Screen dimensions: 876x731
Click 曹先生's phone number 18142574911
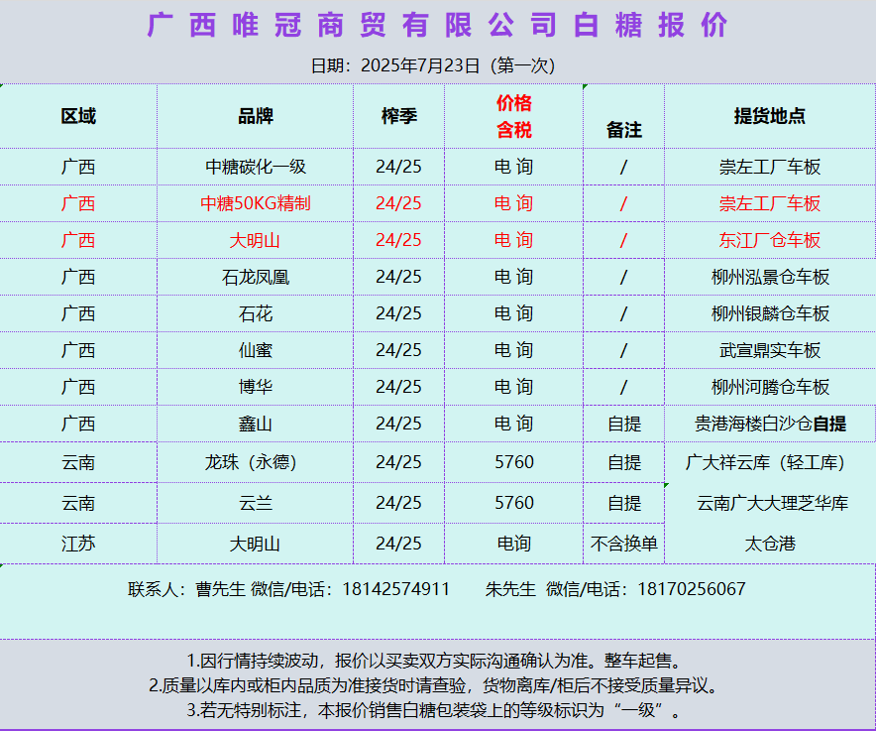(x=395, y=589)
